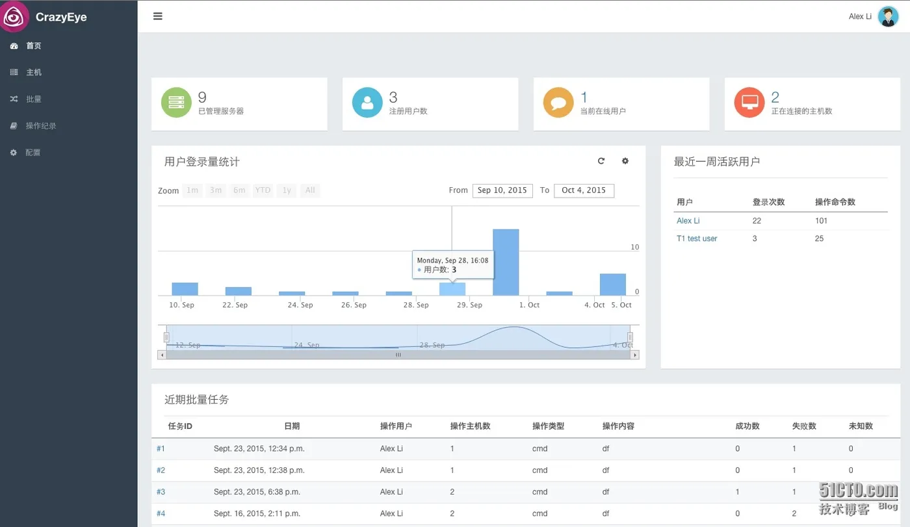
Task: Click the CrazyEye logo icon
Action: tap(14, 16)
